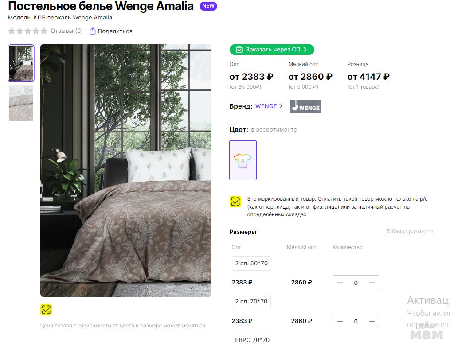The width and height of the screenshot is (450, 346).
Task: Open the WENGE brand link chevron
Action: 281,106
